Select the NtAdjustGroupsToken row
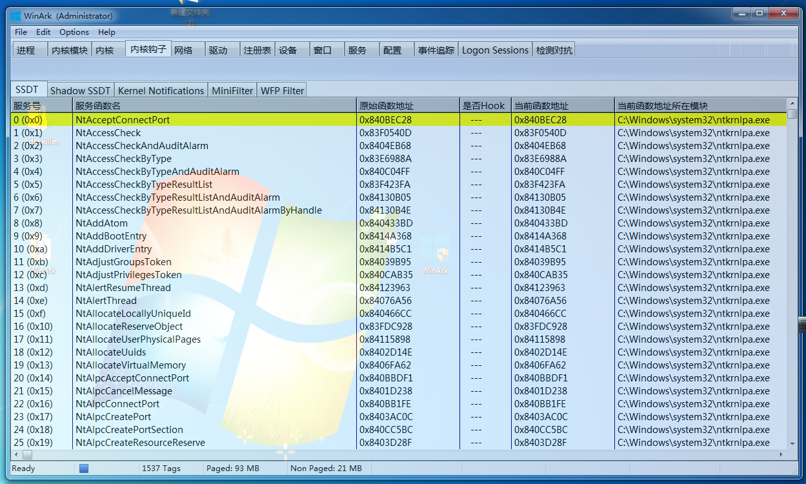The width and height of the screenshot is (806, 484). [399, 261]
